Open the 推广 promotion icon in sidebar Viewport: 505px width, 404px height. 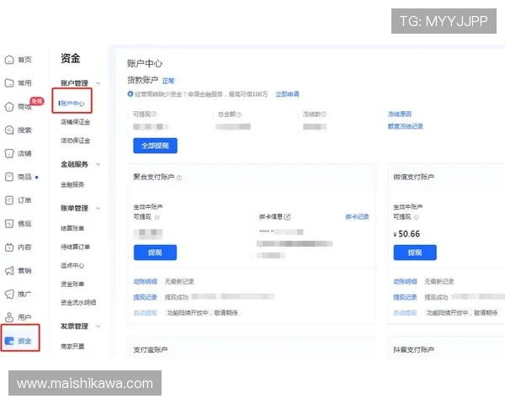point(9,294)
